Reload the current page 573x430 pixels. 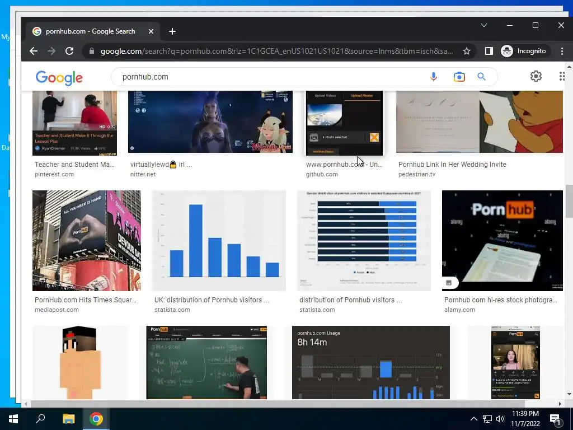[x=69, y=51]
